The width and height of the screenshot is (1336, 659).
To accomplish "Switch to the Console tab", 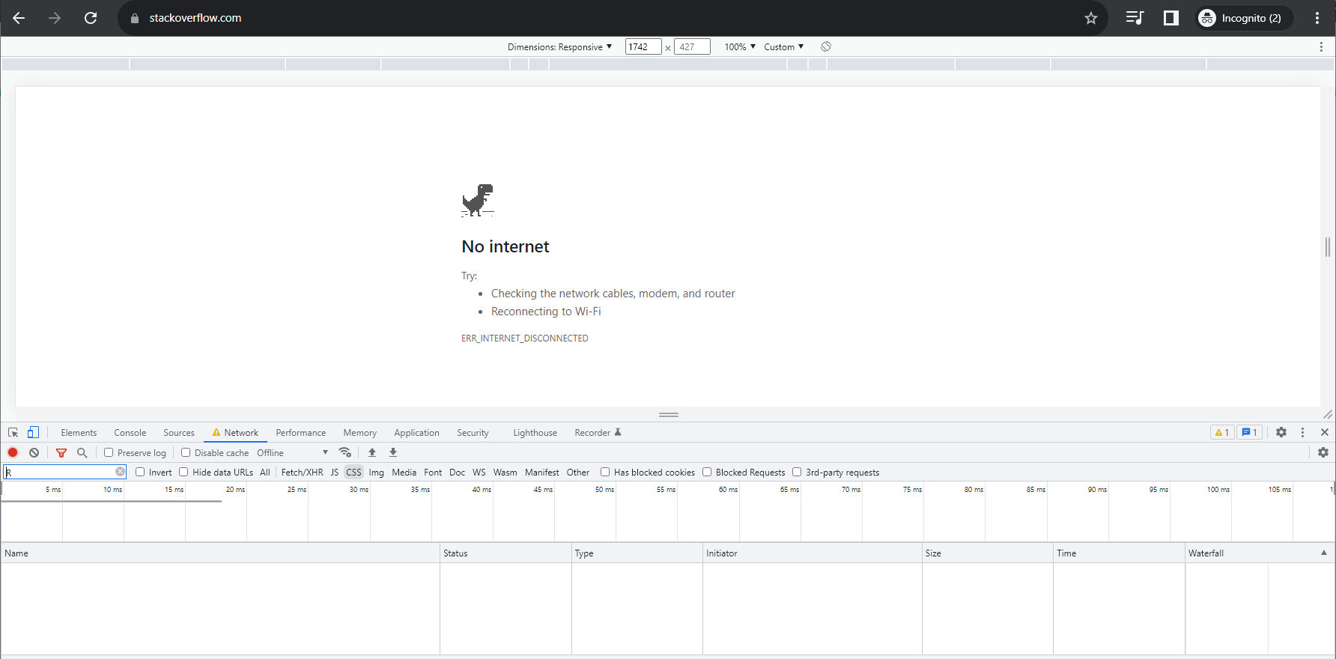I will pos(130,432).
